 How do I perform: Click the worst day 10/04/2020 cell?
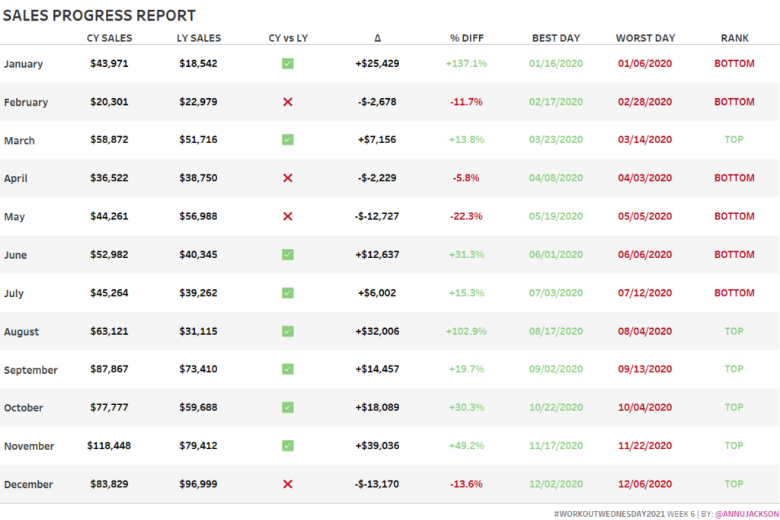pyautogui.click(x=644, y=407)
